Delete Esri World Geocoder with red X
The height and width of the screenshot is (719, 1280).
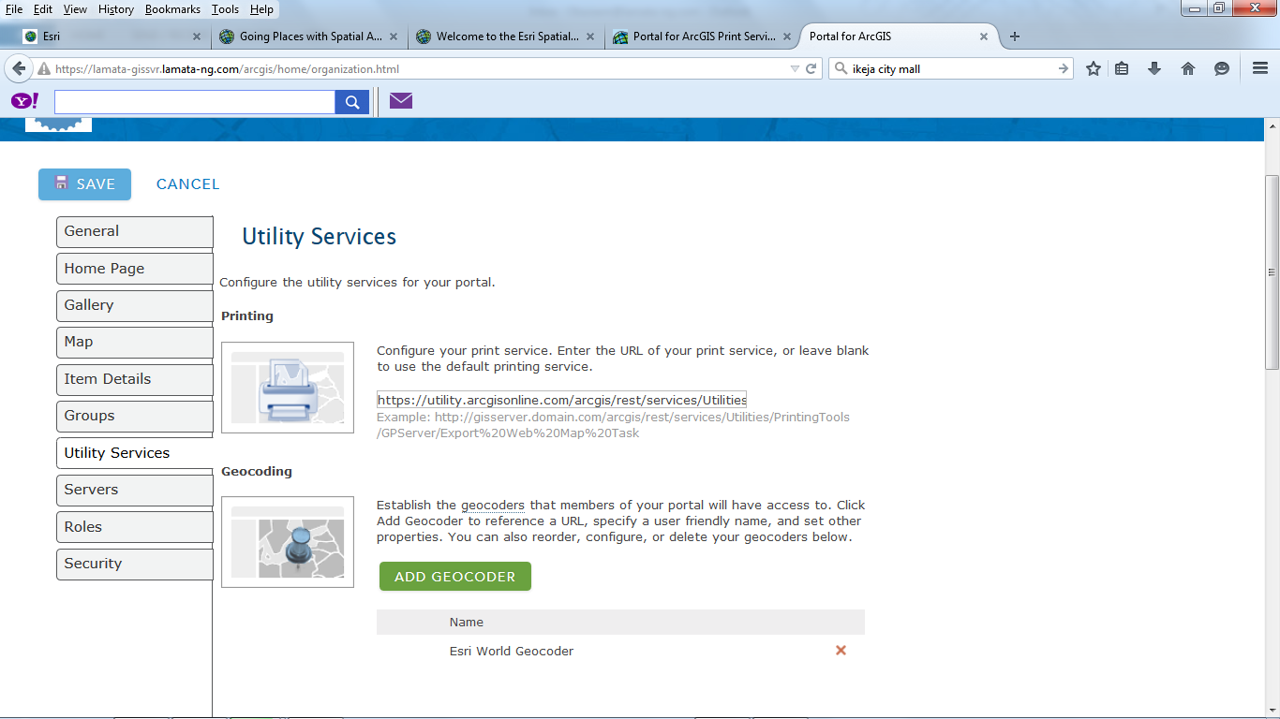[x=841, y=651]
